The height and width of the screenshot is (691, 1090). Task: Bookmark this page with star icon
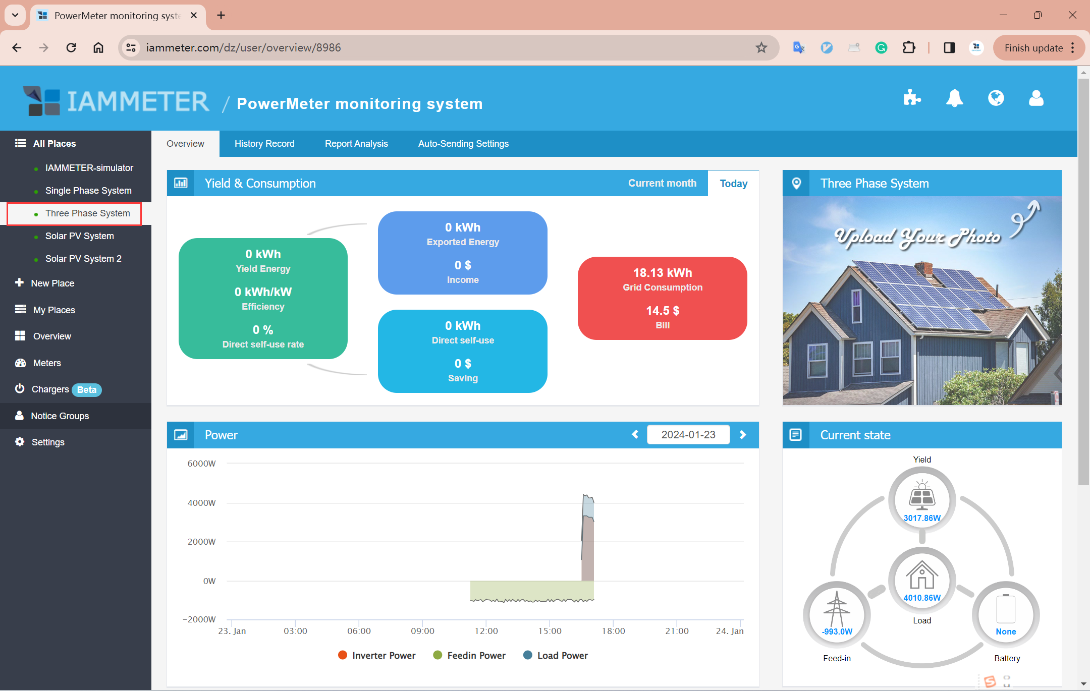761,47
